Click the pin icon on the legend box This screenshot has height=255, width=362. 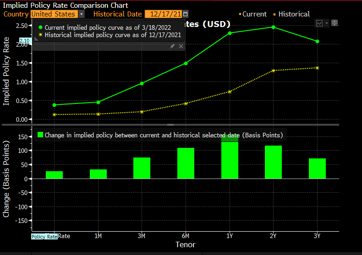coord(172,46)
